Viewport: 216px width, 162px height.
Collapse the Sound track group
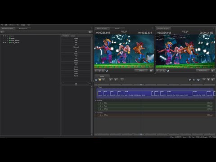(x=95, y=101)
